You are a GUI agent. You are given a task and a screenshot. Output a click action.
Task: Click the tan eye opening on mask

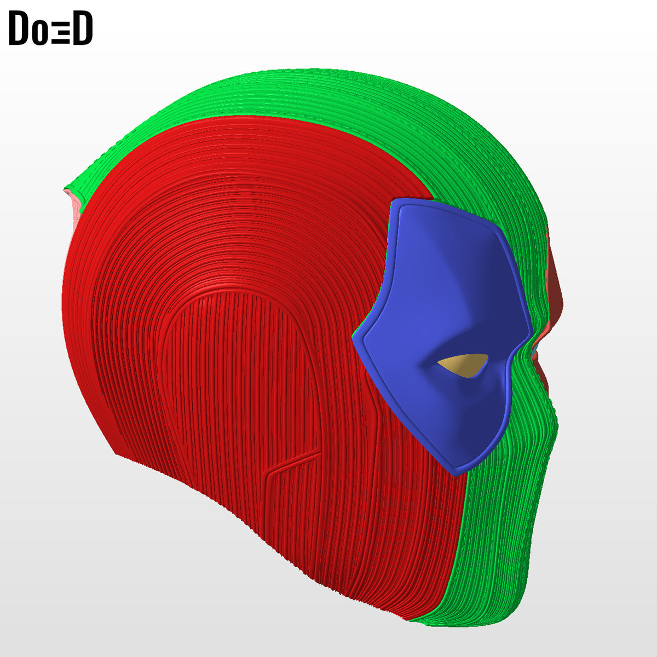click(x=463, y=366)
